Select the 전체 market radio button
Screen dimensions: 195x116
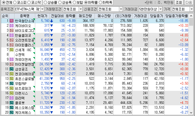point(4,2)
